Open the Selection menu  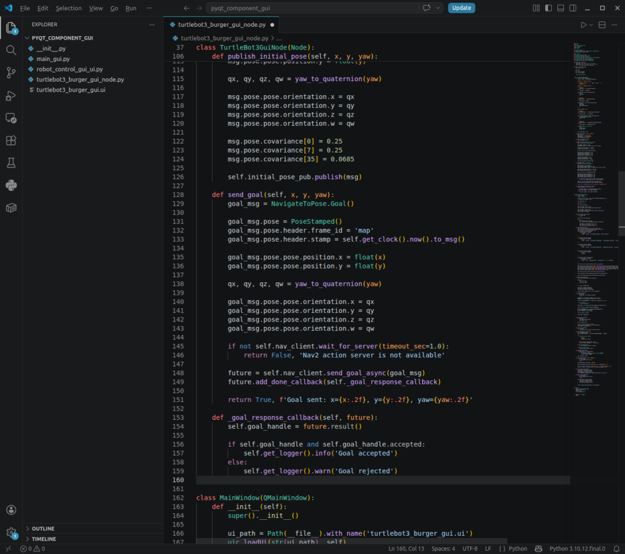pos(68,8)
